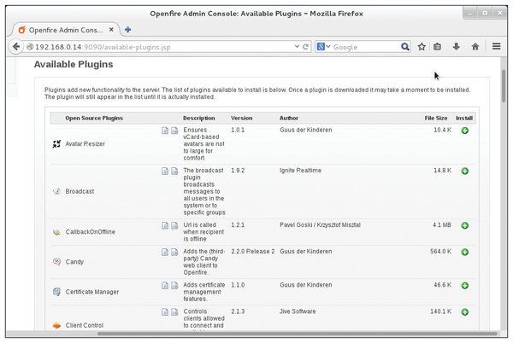Open Avatar Resizer changelog document icon
Screen dimensions: 513x343
174,131
